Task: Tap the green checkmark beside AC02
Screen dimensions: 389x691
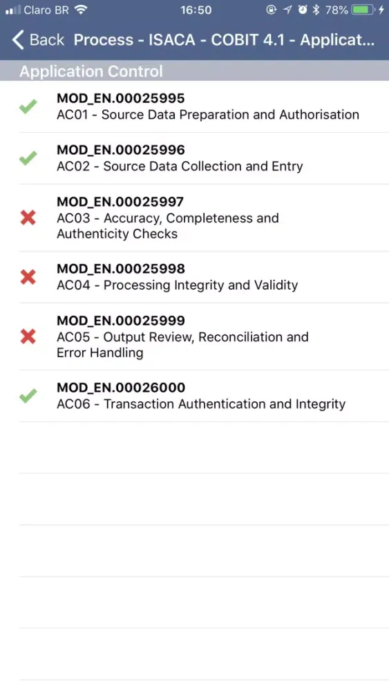Action: click(28, 158)
